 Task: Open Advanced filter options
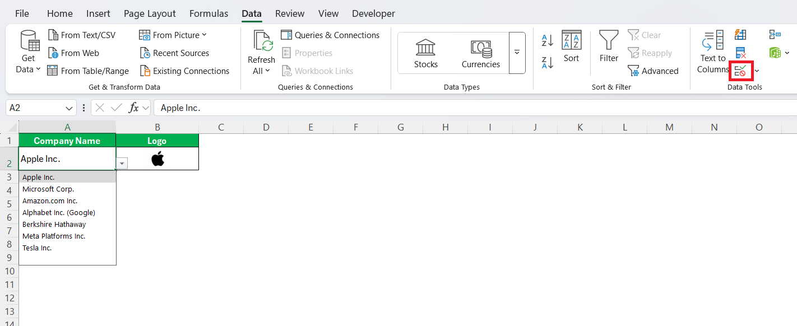click(x=653, y=71)
